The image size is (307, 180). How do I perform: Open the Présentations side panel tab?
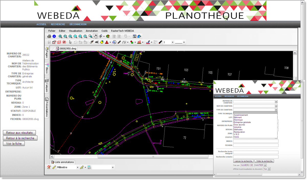pos(47,107)
